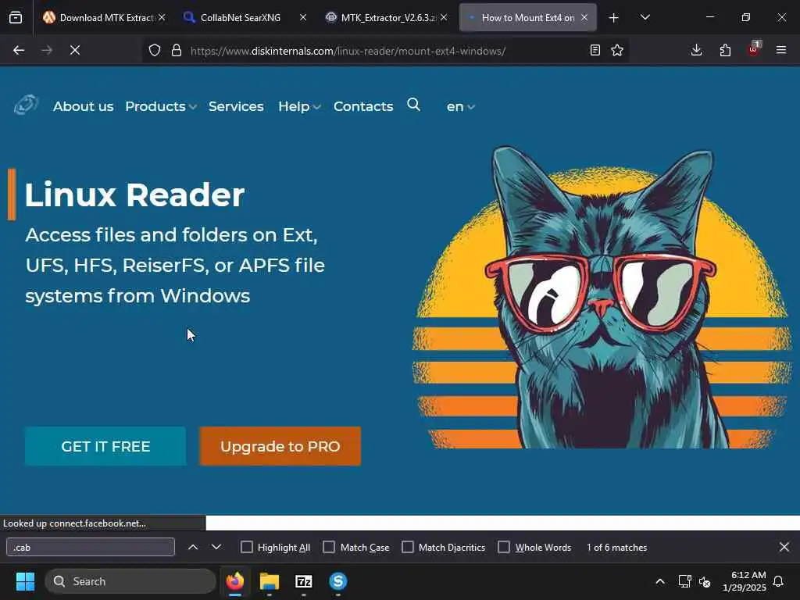Viewport: 800px width, 600px height.
Task: Toggle Reader View for this page
Action: tap(595, 50)
